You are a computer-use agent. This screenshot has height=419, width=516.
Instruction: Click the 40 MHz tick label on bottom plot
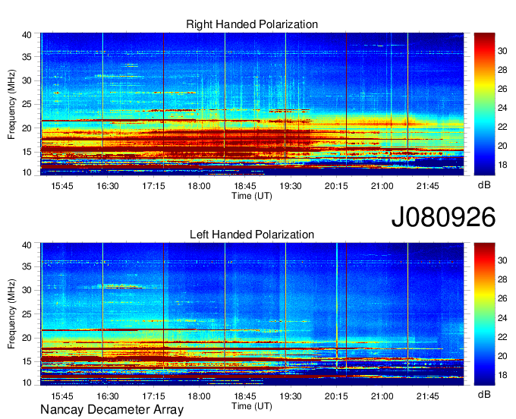point(27,245)
